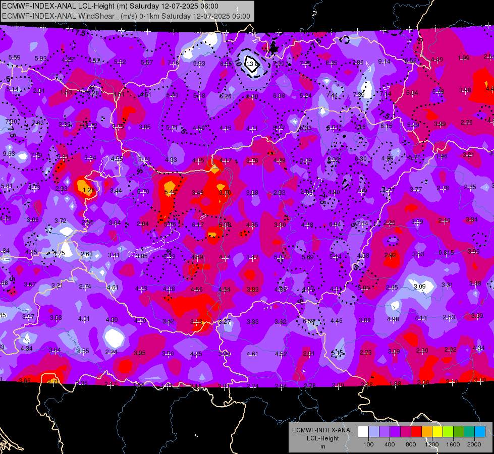Click the legend scale value '800'
The width and height of the screenshot is (494, 454).
[x=411, y=444]
